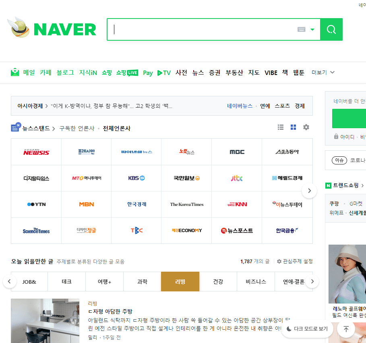Open 부동산 real estate link

[234, 73]
